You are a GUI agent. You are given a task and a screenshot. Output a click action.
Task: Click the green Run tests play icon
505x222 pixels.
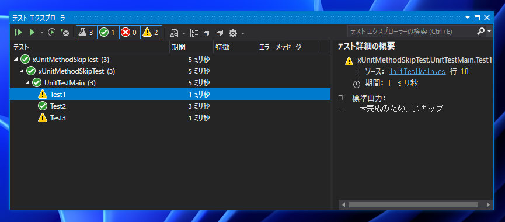click(32, 32)
